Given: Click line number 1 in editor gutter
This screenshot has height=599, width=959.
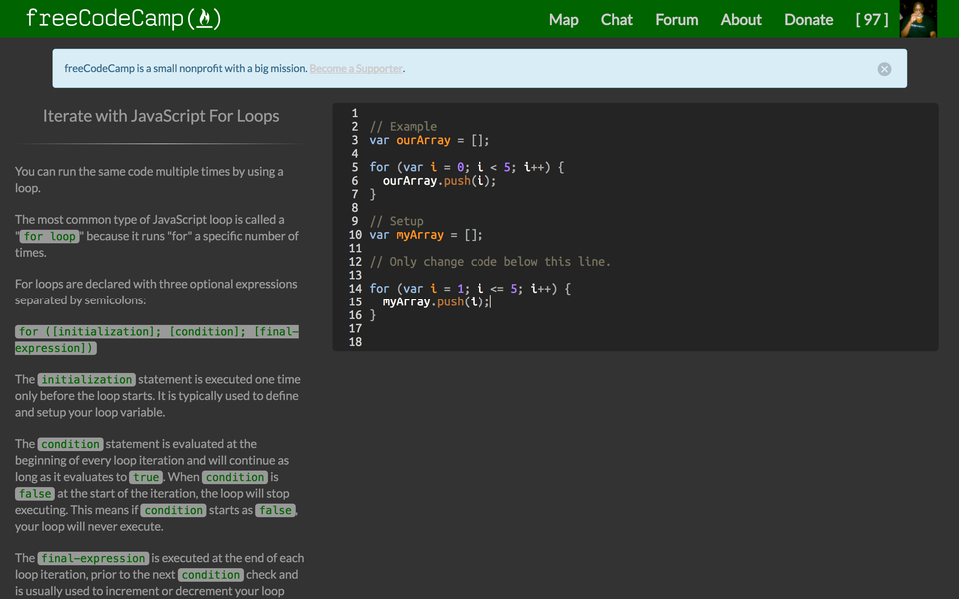Looking at the screenshot, I should [354, 113].
